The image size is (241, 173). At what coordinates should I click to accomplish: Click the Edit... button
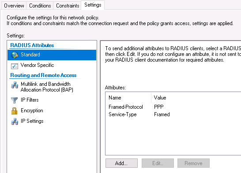point(158,163)
